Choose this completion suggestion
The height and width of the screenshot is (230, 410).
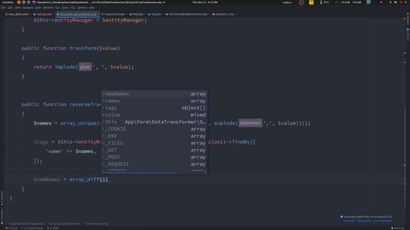154,122
